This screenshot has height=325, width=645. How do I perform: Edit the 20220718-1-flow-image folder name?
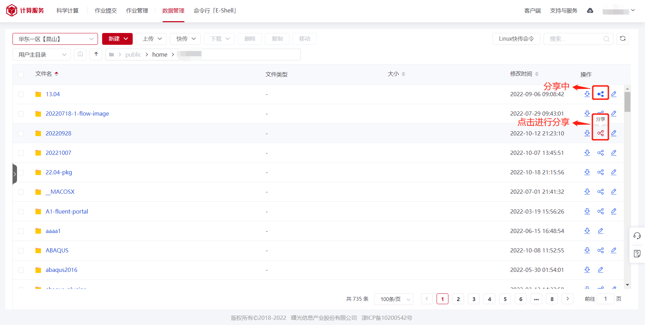point(614,114)
